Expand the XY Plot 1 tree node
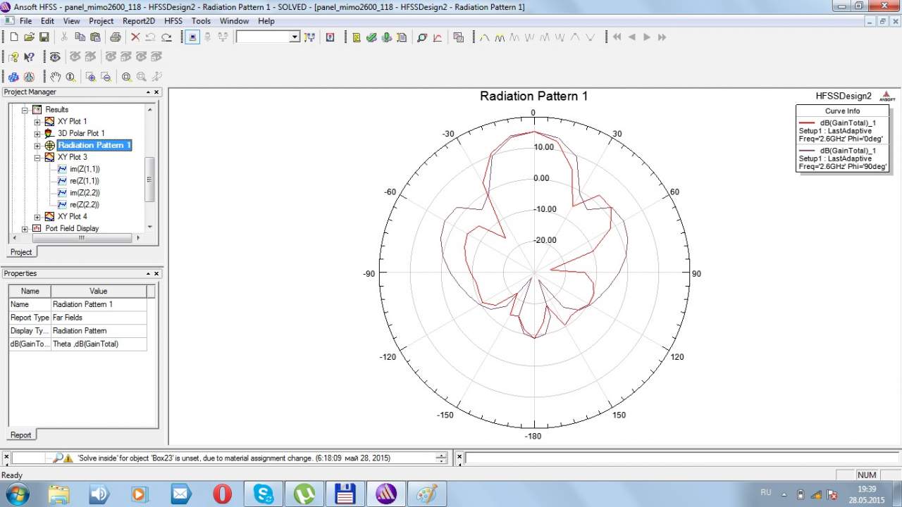The height and width of the screenshot is (507, 902). point(37,122)
